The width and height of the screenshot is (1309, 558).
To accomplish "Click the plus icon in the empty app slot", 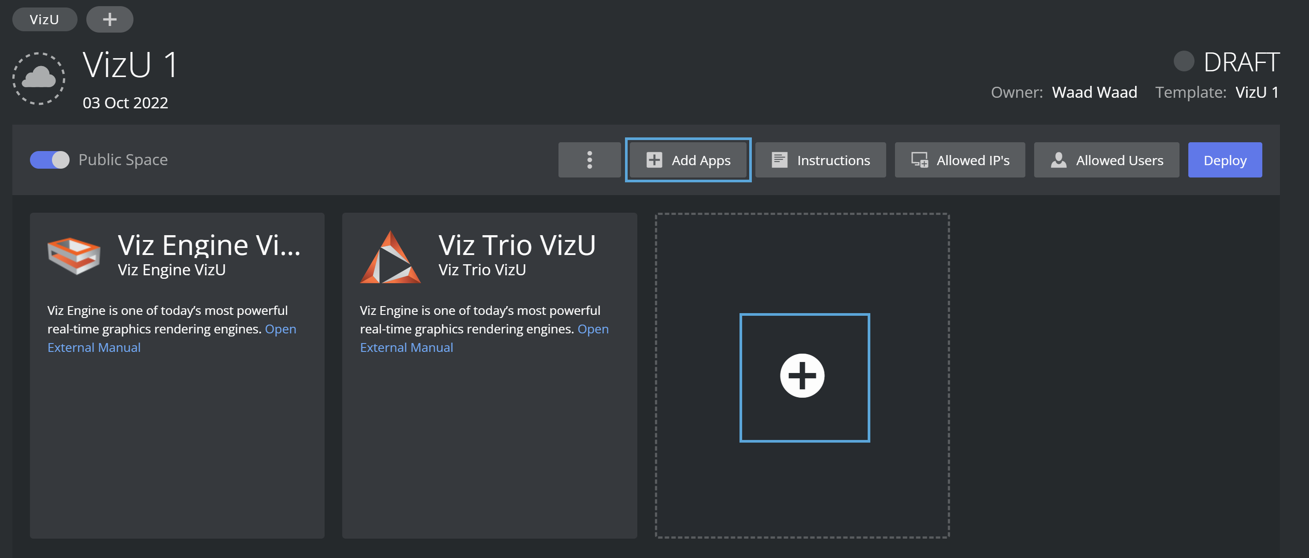I will coord(802,376).
